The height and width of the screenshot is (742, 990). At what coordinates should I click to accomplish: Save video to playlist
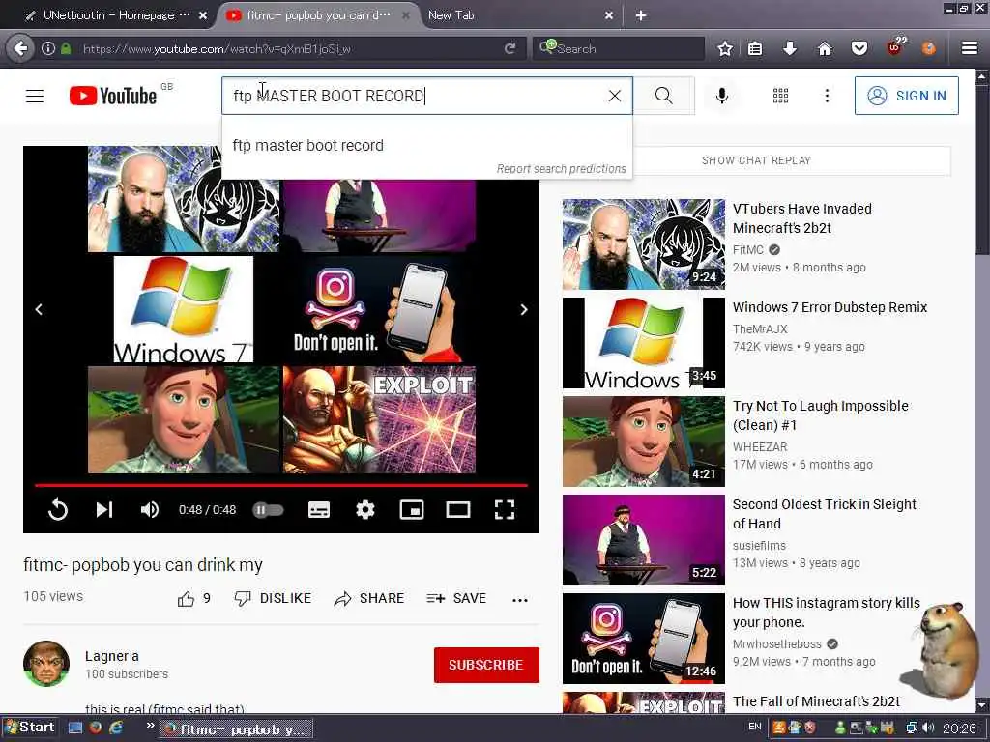pyautogui.click(x=456, y=598)
